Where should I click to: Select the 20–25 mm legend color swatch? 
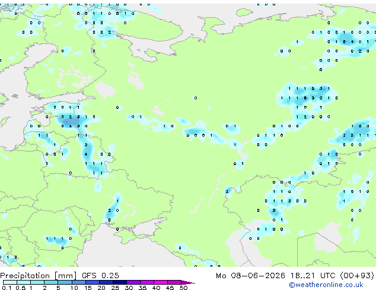pos(106,282)
